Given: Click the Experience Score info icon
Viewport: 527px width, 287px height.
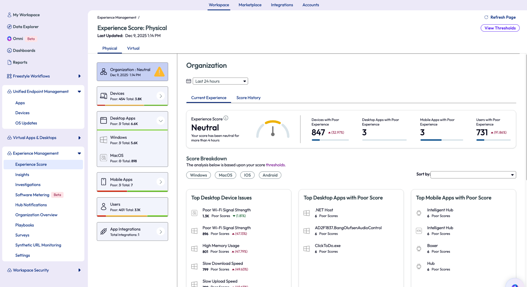Looking at the screenshot, I should point(226,118).
